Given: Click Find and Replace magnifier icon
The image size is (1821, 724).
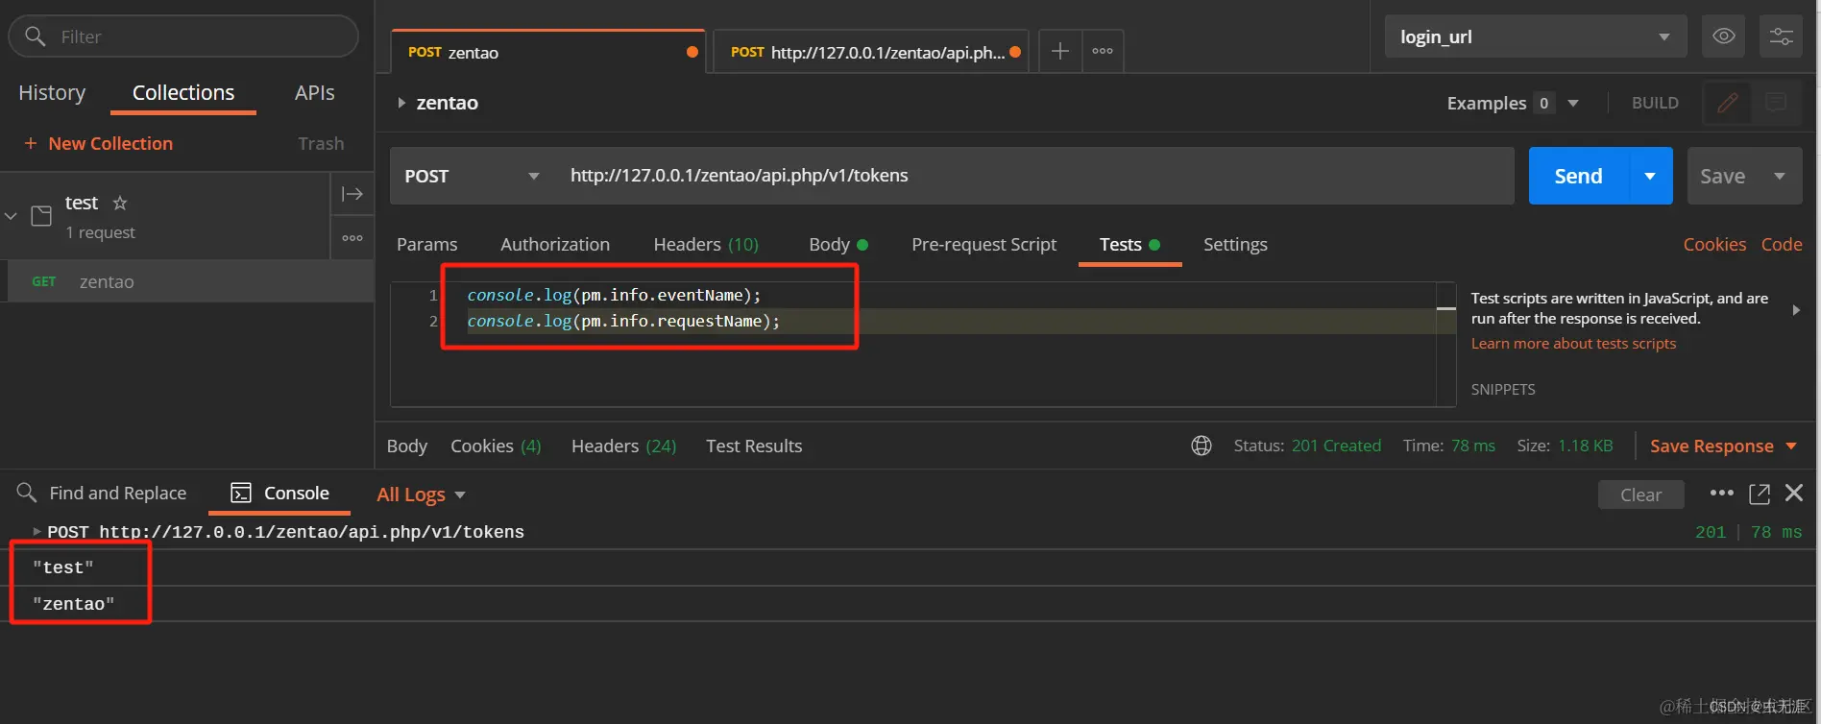Looking at the screenshot, I should 27,493.
